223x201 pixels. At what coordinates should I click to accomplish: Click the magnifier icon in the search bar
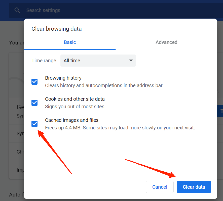pos(17,10)
